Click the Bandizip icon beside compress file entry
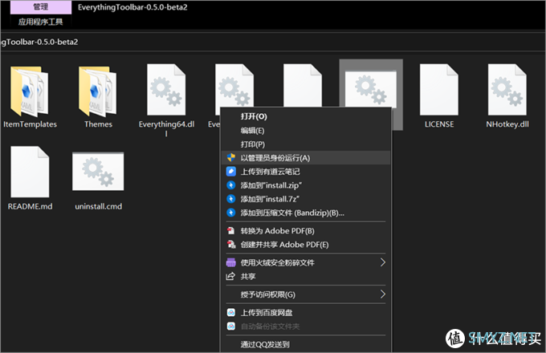 pyautogui.click(x=231, y=213)
